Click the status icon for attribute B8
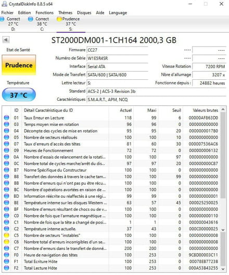Image resolution: width=229 pixels, height=275 pixels. (6, 176)
